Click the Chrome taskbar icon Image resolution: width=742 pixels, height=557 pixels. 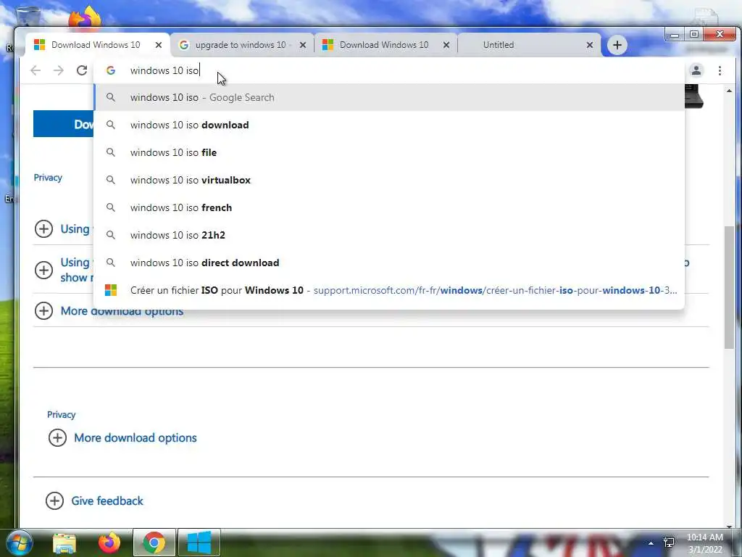[x=154, y=542]
